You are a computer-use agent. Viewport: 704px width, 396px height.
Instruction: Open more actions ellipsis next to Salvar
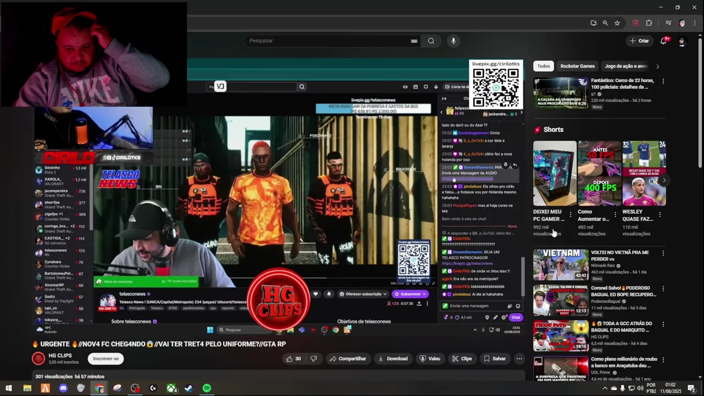(x=519, y=359)
